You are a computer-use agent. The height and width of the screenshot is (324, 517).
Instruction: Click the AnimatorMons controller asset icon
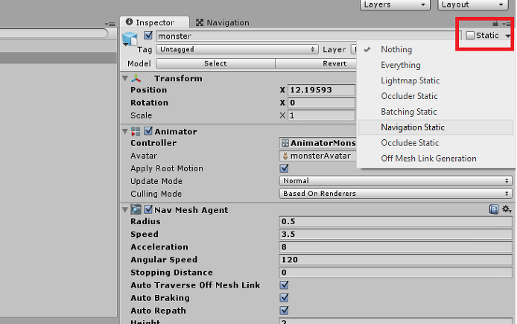(x=285, y=143)
